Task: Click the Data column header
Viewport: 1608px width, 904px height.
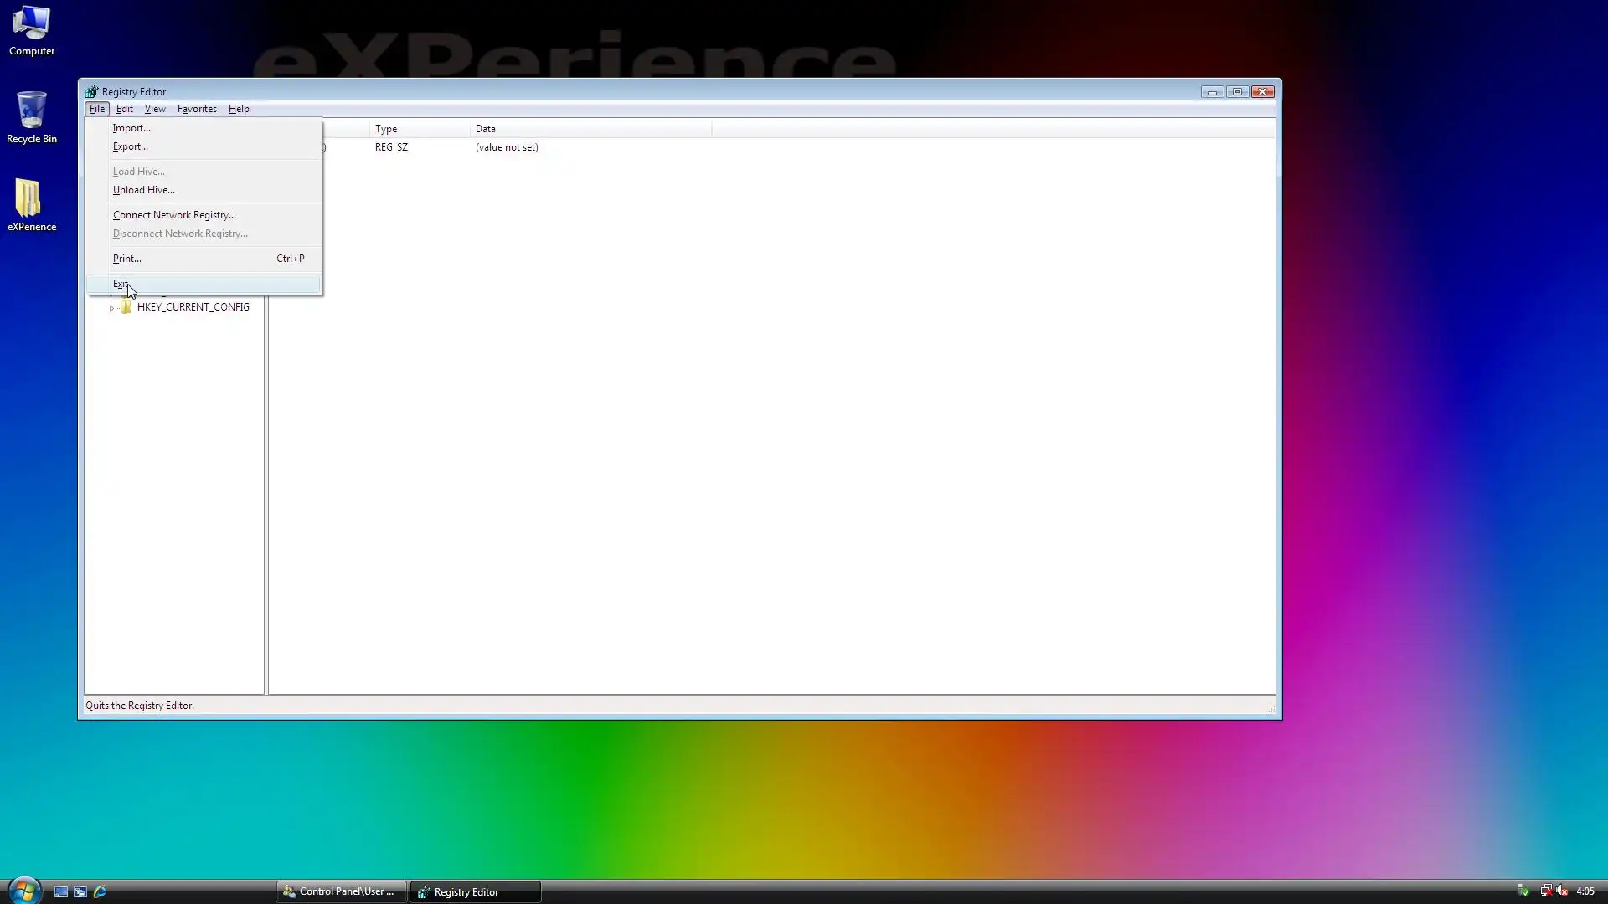Action: coord(486,129)
